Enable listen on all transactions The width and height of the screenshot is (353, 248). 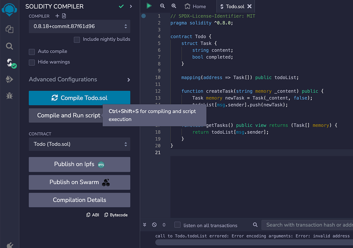tap(177, 225)
